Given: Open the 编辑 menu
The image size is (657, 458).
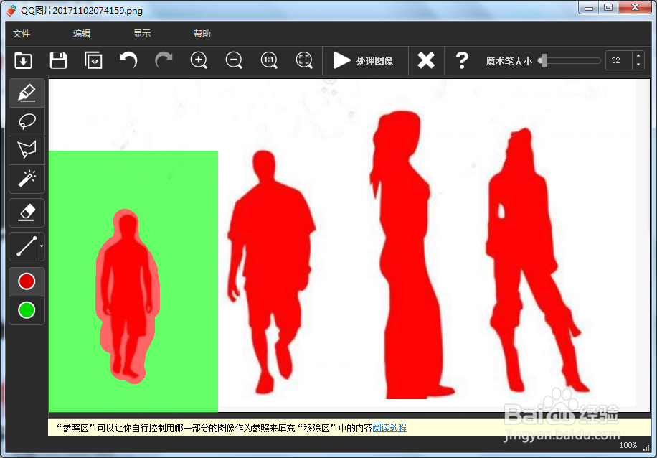Looking at the screenshot, I should (x=82, y=34).
